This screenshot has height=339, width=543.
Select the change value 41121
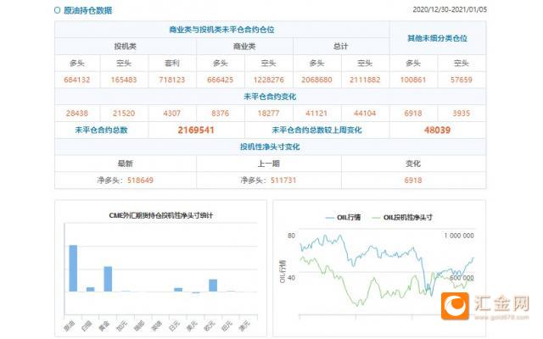point(316,114)
